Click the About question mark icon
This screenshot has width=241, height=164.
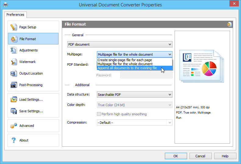pos(14,140)
